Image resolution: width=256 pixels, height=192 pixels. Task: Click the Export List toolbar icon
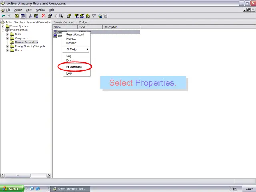[x=61, y=16]
